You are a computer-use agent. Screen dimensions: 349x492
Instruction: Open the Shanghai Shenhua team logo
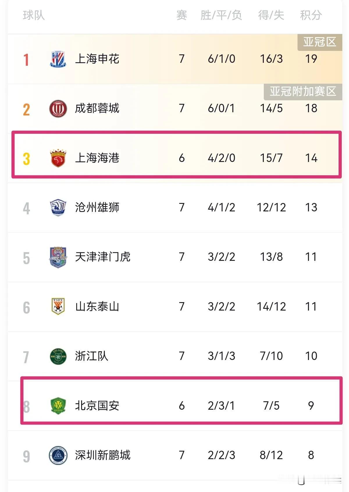tap(58, 59)
